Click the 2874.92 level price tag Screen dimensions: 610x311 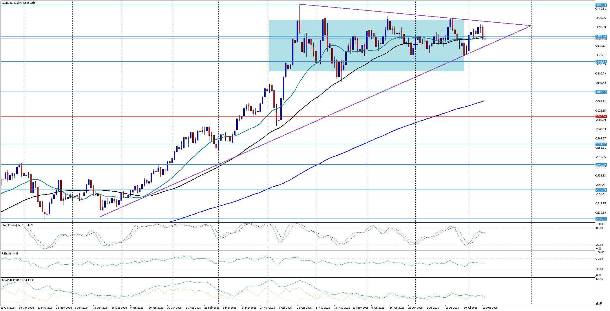tap(601, 144)
